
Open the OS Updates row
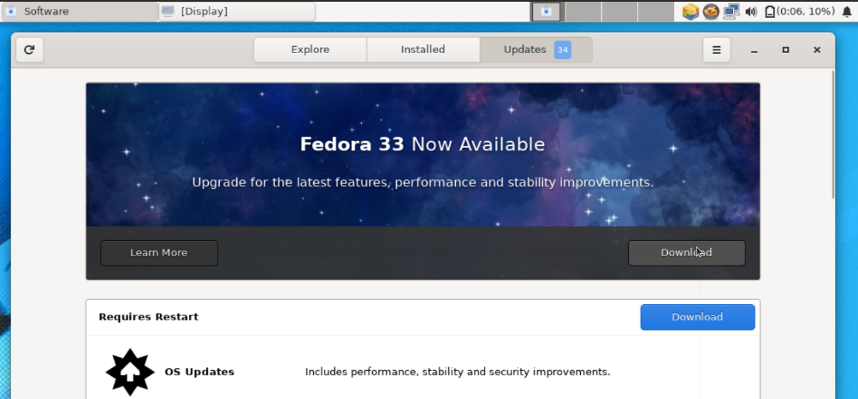423,372
